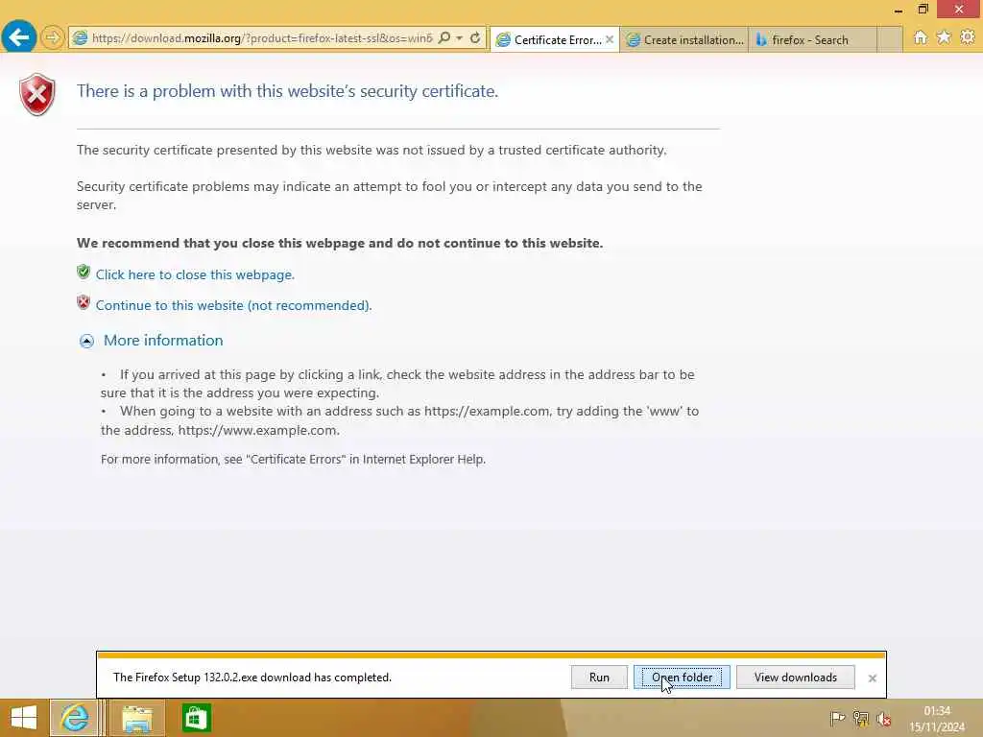Click Internet Explorer taskbar icon
Screen dimensions: 983x737
[74, 718]
